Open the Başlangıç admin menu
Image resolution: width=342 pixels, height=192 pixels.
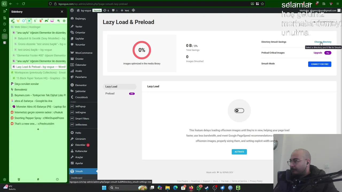pos(83,19)
